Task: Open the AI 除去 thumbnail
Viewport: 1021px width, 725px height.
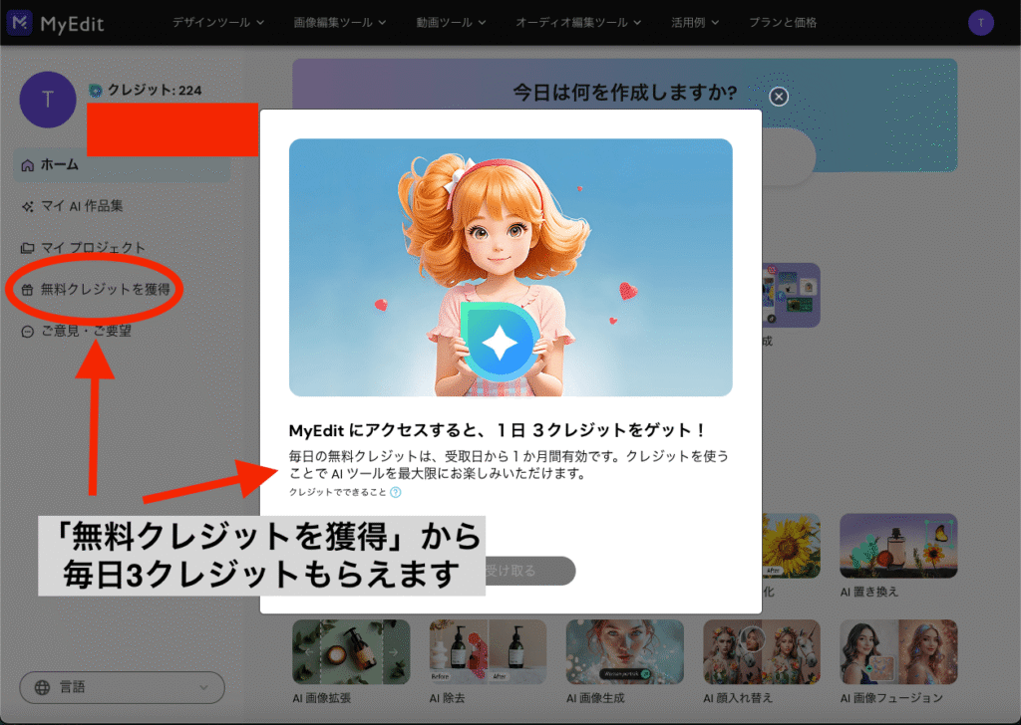Action: click(488, 651)
